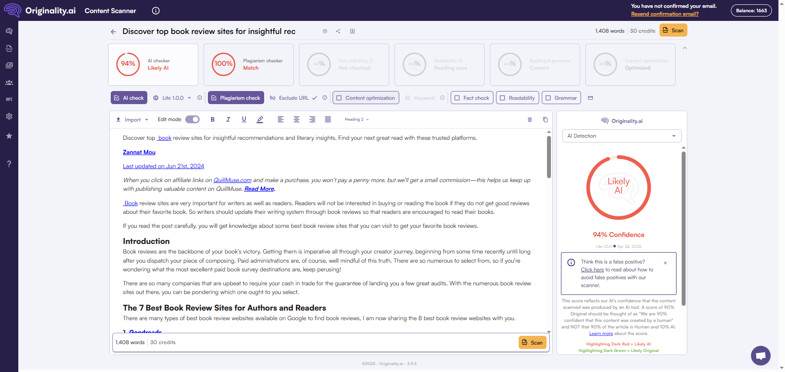785x372 pixels.
Task: Click the bottom Scan button
Action: pos(532,342)
